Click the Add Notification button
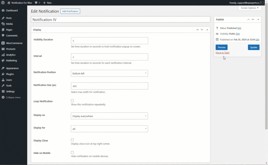This screenshot has height=165, width=268. [70, 11]
